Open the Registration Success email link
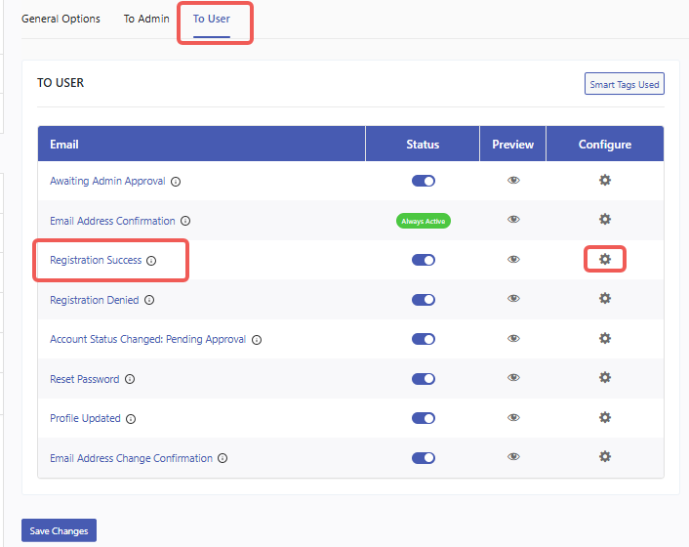The image size is (689, 547). pyautogui.click(x=96, y=261)
